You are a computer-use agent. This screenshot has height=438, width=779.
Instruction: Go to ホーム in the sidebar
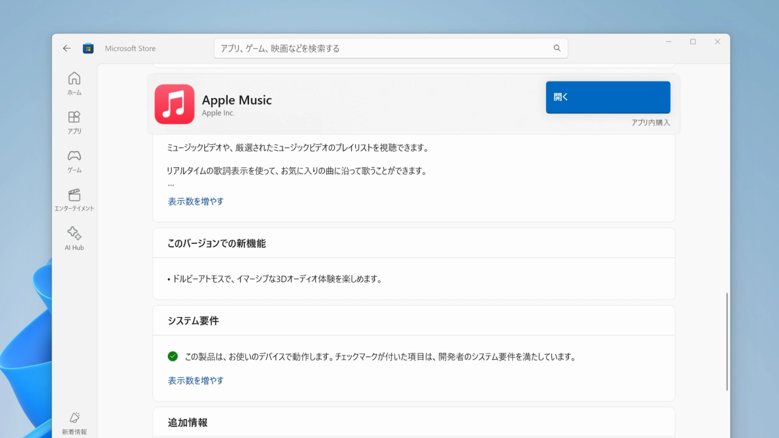tap(74, 83)
